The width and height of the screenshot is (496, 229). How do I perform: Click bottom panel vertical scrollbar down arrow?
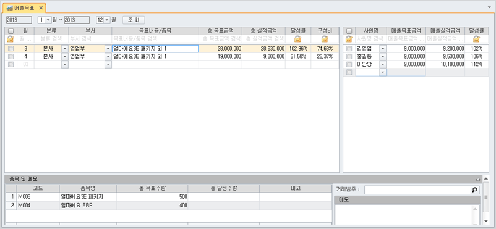pyautogui.click(x=486, y=221)
